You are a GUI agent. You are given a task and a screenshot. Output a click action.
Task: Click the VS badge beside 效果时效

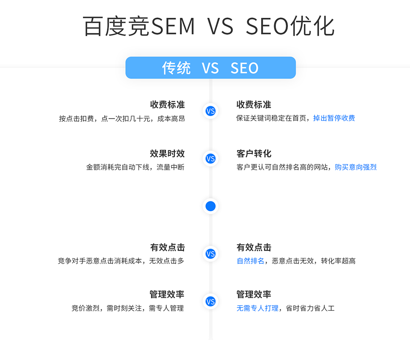point(210,159)
